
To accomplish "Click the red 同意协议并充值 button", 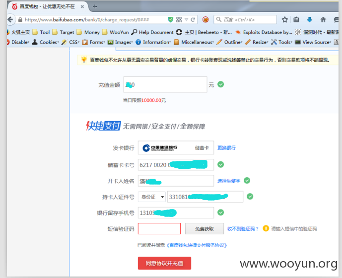I will pyautogui.click(x=164, y=263).
